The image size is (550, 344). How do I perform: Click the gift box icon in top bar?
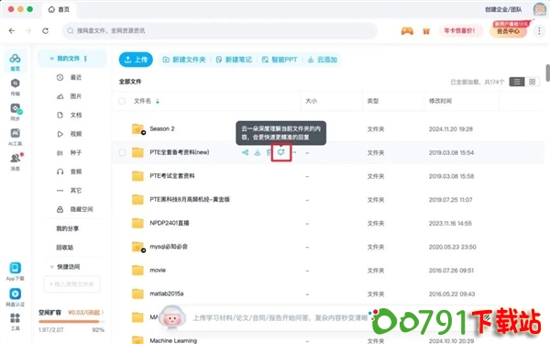tap(426, 31)
